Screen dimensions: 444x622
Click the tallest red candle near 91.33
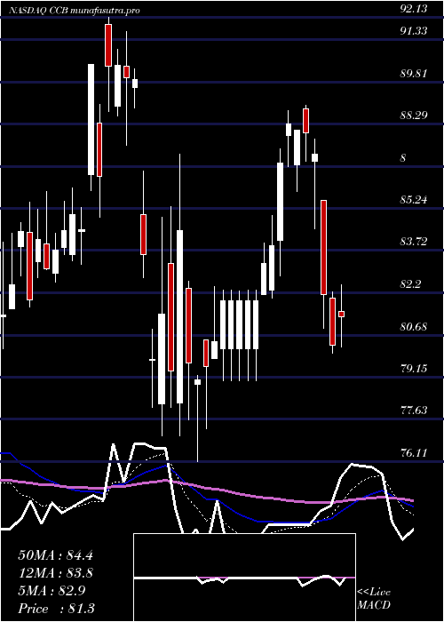108,45
